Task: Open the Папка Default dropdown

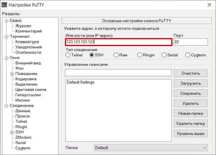Action: click(151, 148)
